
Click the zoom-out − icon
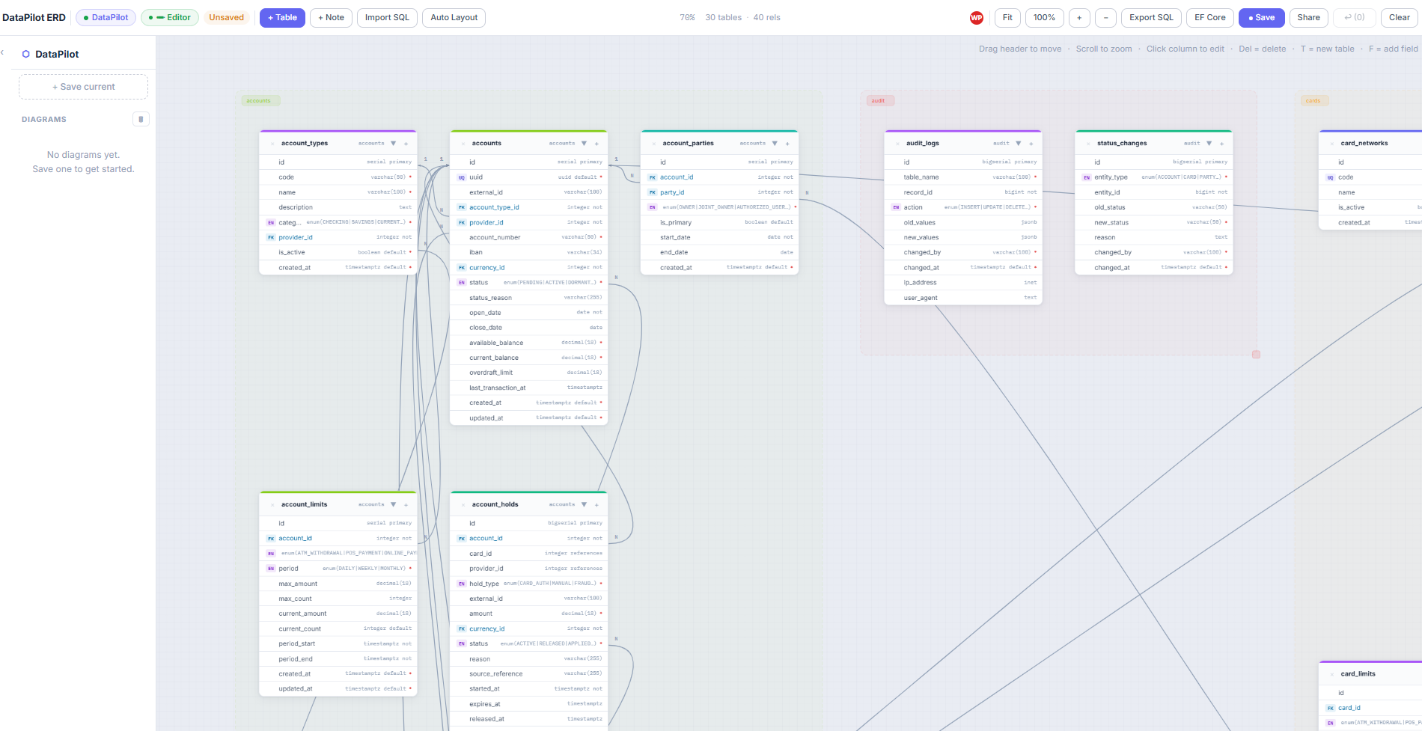pos(1105,17)
